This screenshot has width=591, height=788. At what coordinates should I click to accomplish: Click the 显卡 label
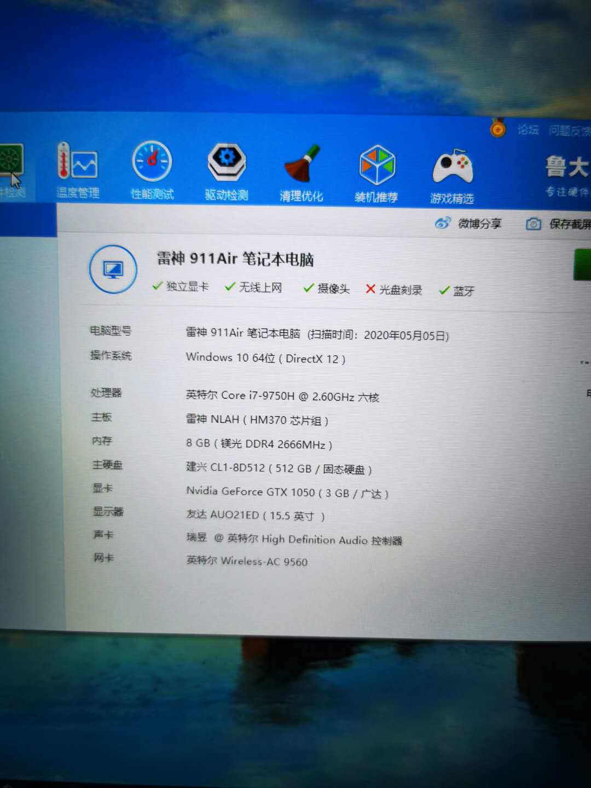[103, 488]
